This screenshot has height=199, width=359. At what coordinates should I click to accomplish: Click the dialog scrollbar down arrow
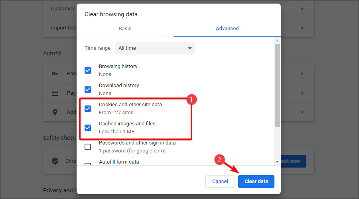(x=277, y=162)
